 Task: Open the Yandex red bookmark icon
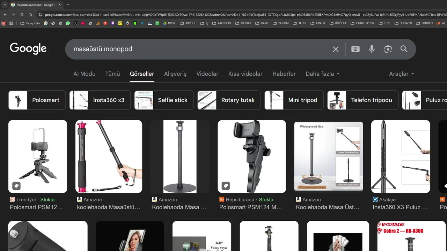click(x=105, y=23)
